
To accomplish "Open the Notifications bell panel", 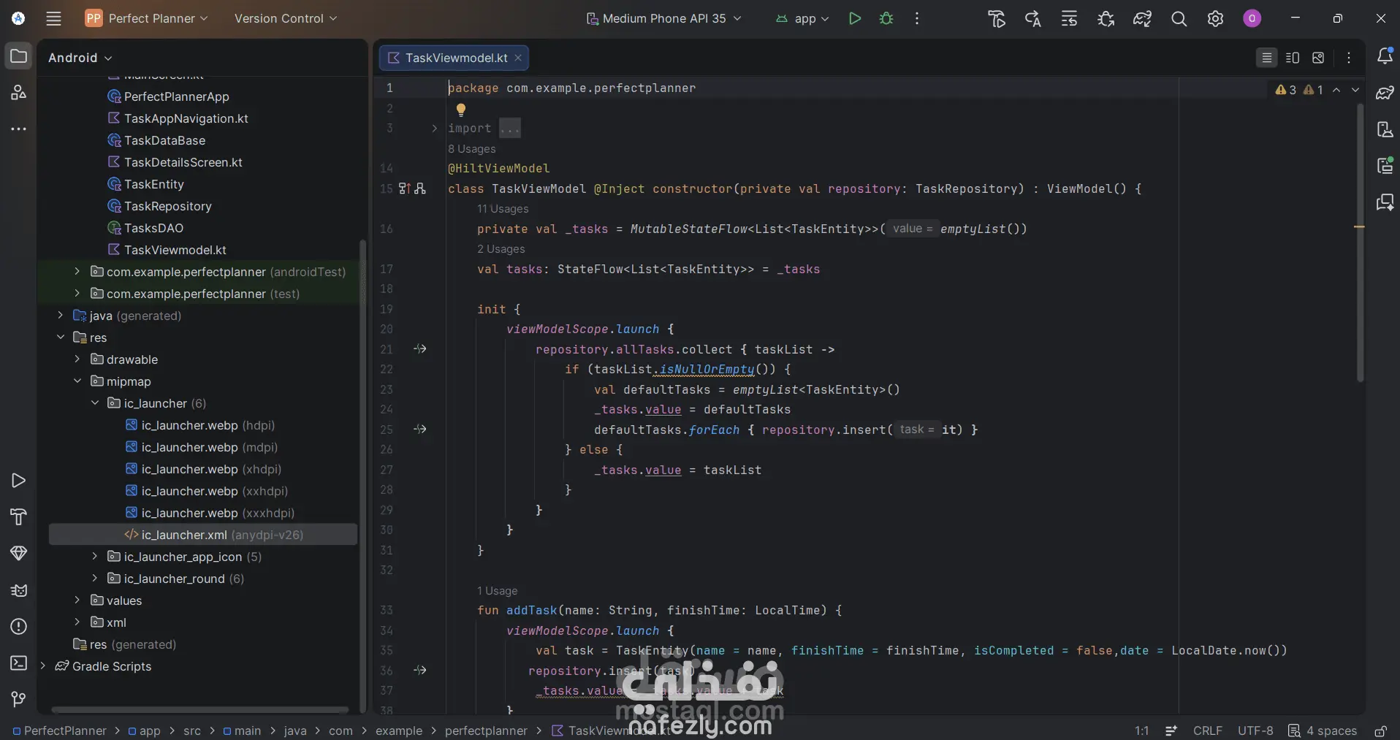I will (1384, 56).
